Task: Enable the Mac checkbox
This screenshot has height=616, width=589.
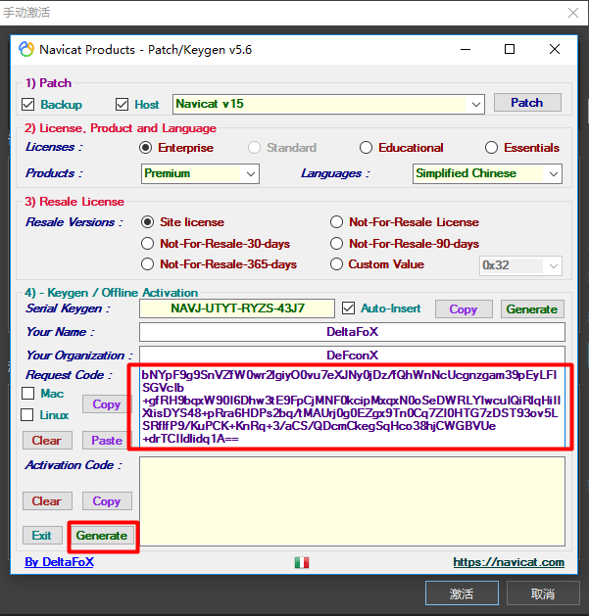Action: [27, 394]
